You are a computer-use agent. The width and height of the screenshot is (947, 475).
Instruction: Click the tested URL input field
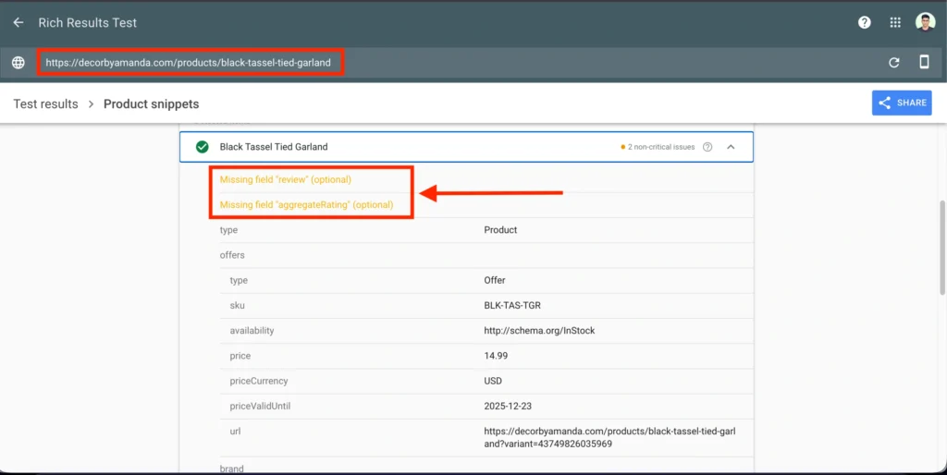[190, 63]
